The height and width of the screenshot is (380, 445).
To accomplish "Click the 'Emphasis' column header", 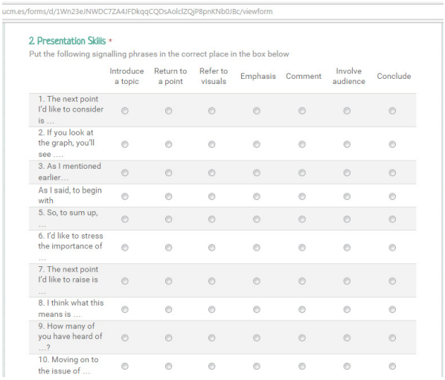I will click(258, 76).
